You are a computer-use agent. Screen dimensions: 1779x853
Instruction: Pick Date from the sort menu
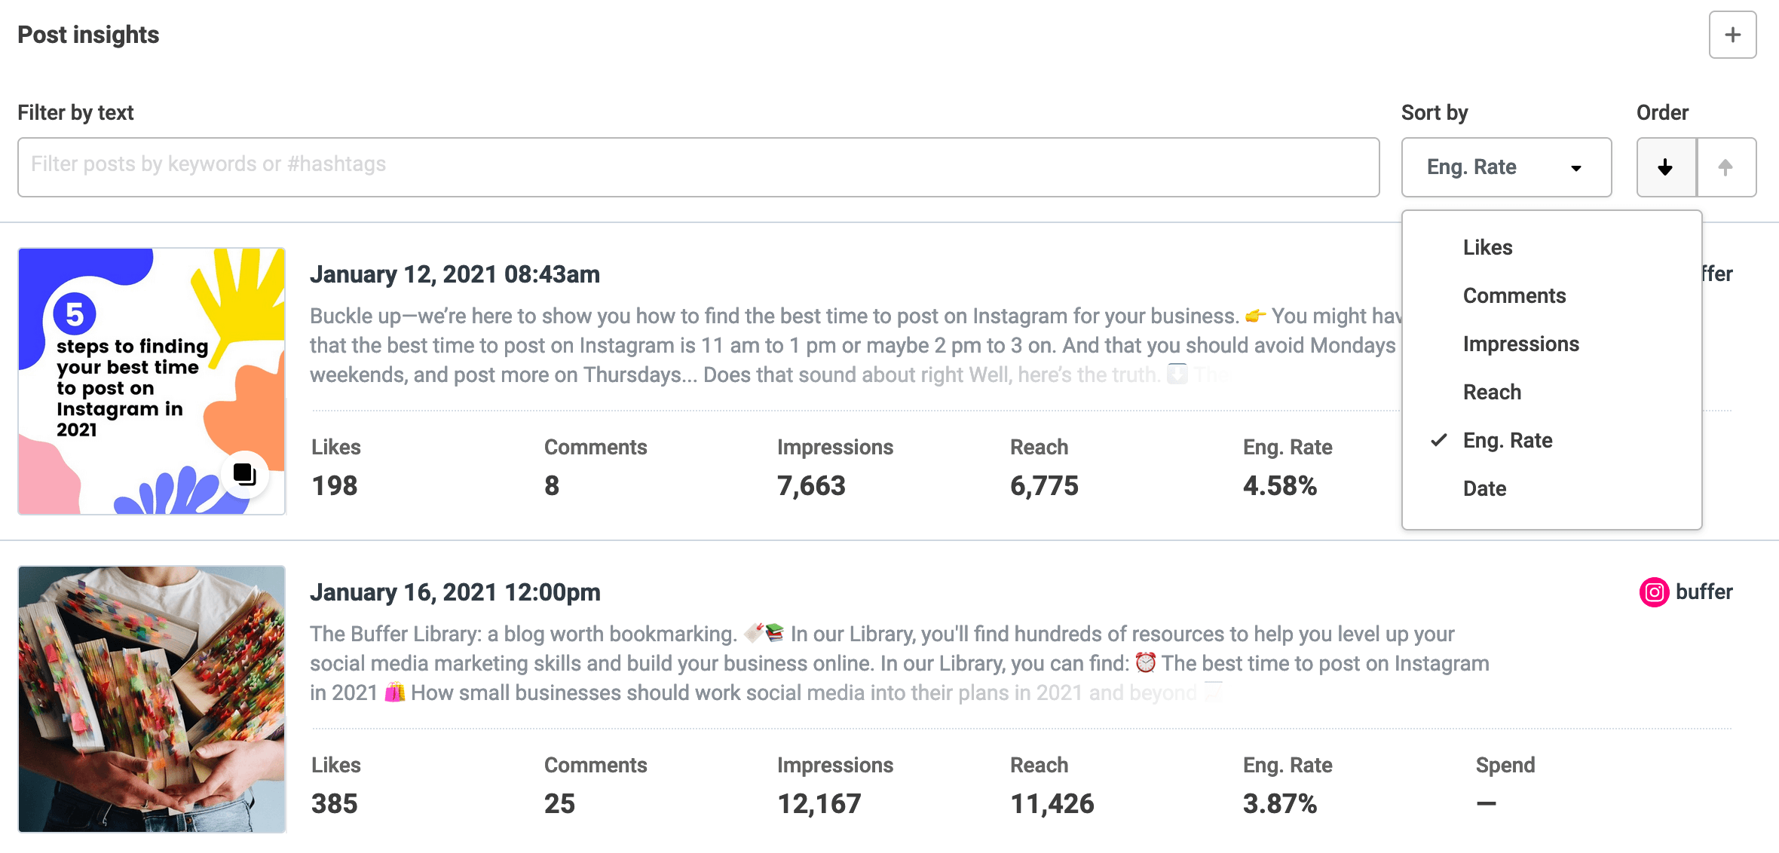click(1484, 488)
